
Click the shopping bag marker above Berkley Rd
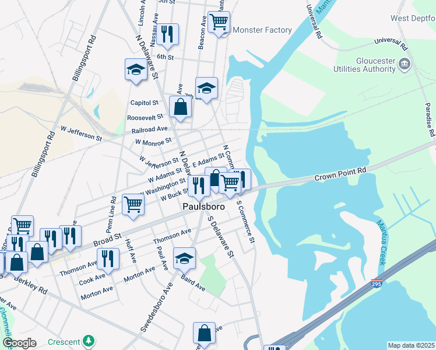coord(17,265)
